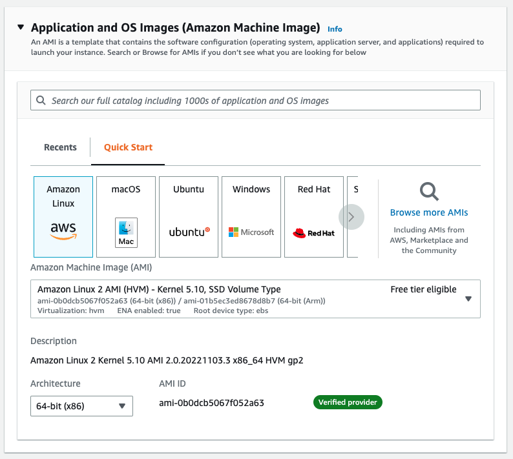
Task: Focus the AMI catalog search field
Action: coord(258,101)
